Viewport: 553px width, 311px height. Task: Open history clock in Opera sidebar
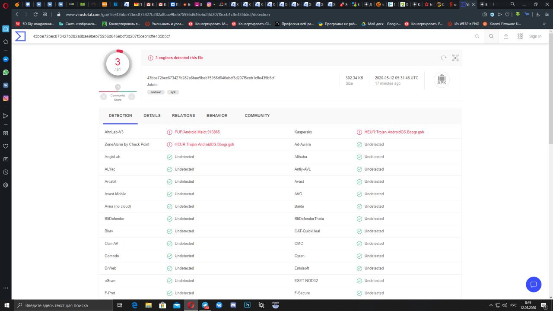click(6, 172)
